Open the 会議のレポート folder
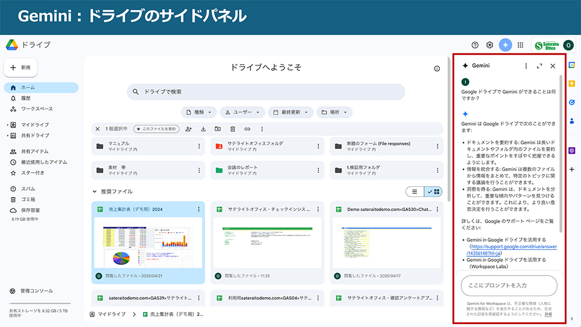Viewport: 581px width, 327px height. (267, 170)
